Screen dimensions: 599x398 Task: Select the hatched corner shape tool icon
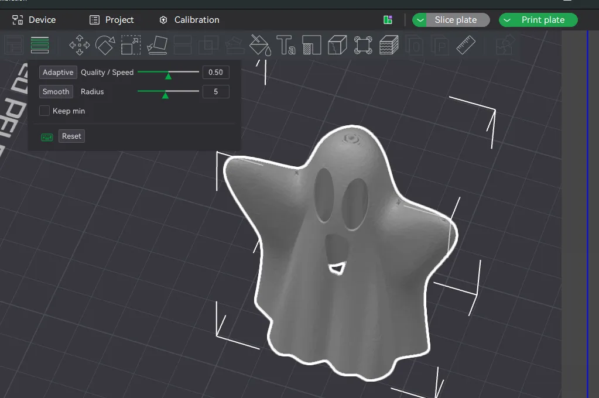coord(312,45)
